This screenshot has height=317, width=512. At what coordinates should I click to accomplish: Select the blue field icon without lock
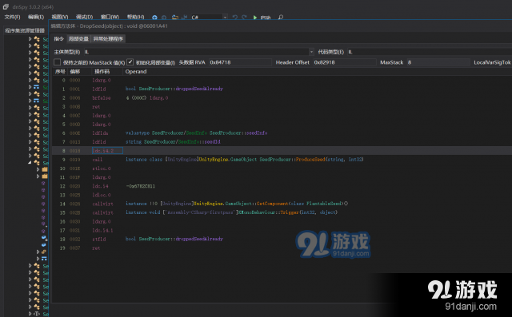[x=43, y=244]
